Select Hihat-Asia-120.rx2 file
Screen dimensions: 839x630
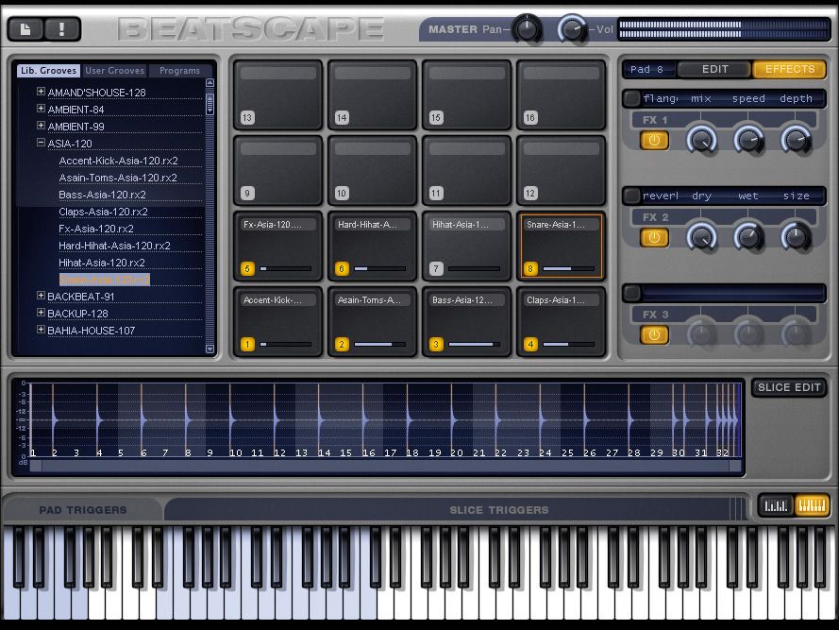coord(102,263)
